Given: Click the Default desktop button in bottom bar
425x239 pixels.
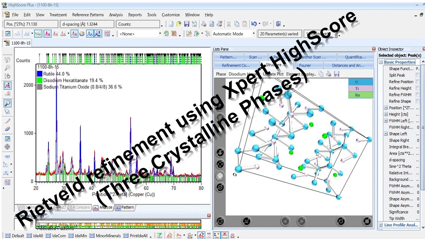Looking at the screenshot, I should point(15,236).
